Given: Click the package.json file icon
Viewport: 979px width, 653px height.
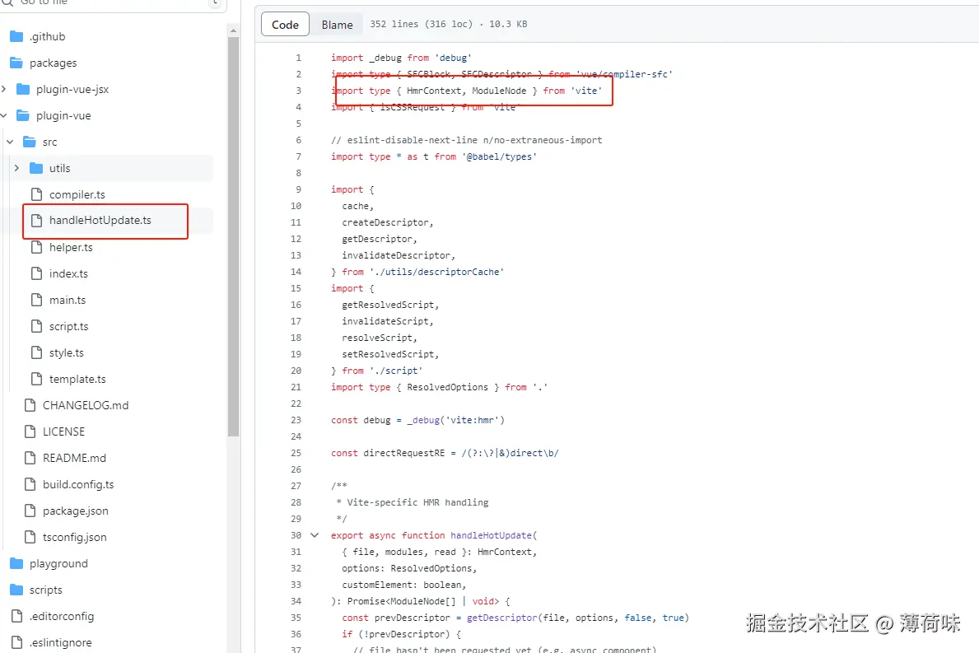Looking at the screenshot, I should (x=30, y=511).
